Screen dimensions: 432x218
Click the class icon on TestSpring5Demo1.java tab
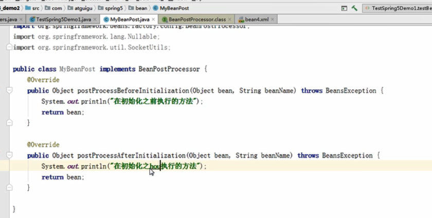pos(32,20)
